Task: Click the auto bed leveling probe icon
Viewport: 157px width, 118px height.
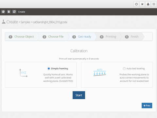Action: [x=100, y=72]
